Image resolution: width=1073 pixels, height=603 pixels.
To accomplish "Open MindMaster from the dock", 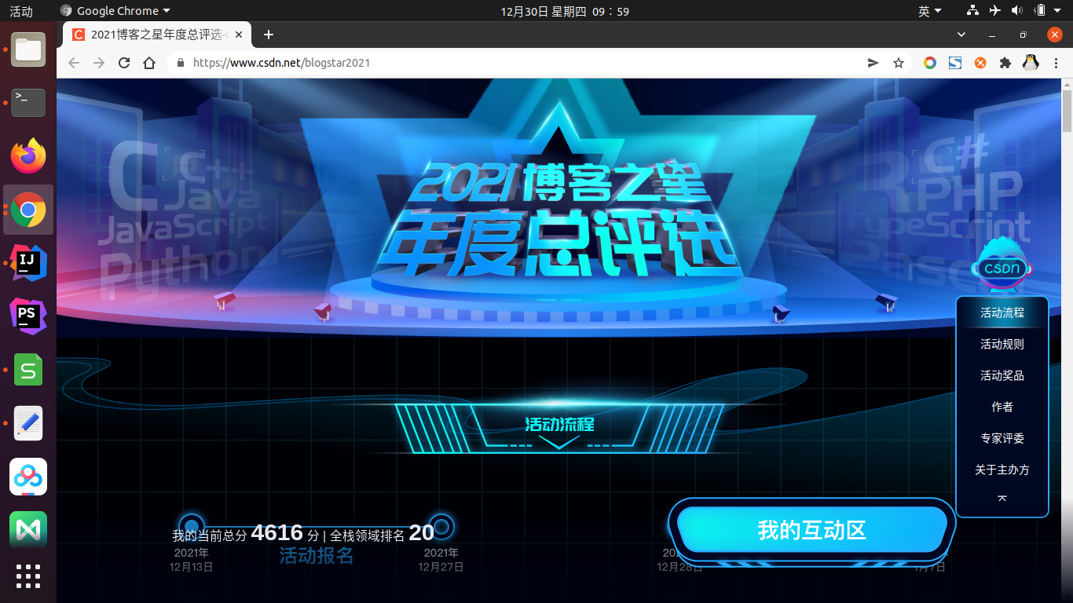I will (x=28, y=530).
